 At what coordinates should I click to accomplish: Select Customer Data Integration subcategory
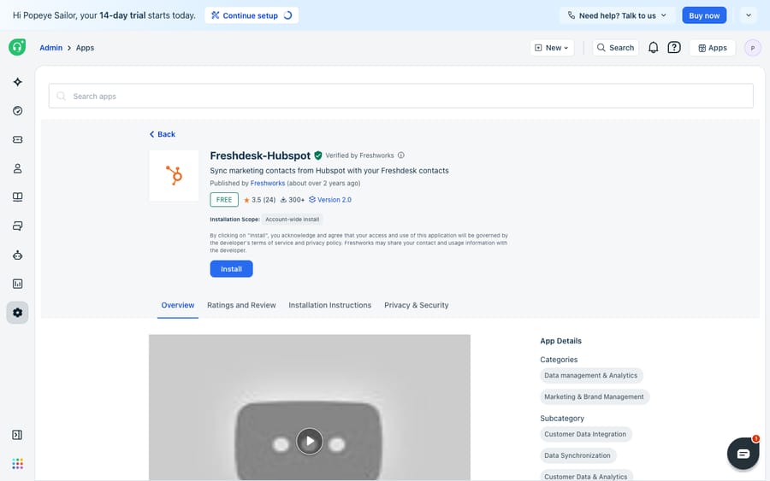point(585,434)
